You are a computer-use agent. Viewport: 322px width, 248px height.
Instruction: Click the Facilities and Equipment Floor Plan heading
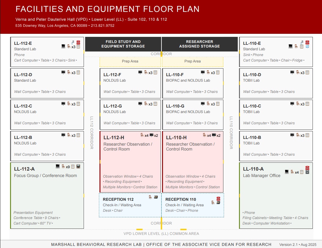107,9
